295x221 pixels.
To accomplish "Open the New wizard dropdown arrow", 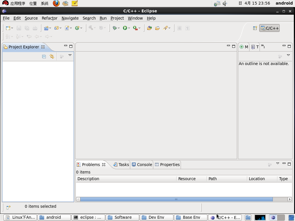I will (x=12, y=28).
